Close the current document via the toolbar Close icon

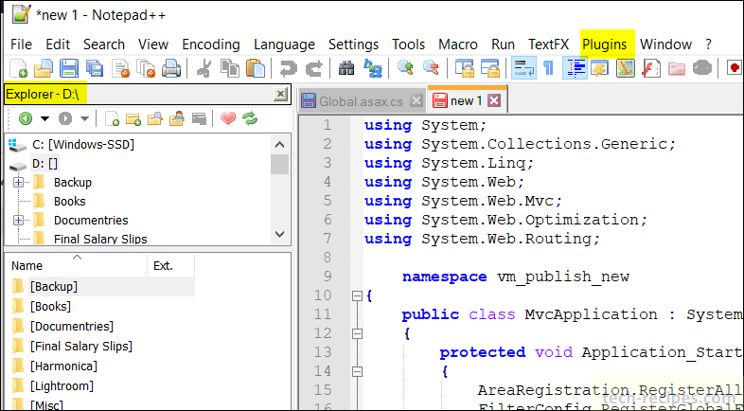pos(120,68)
